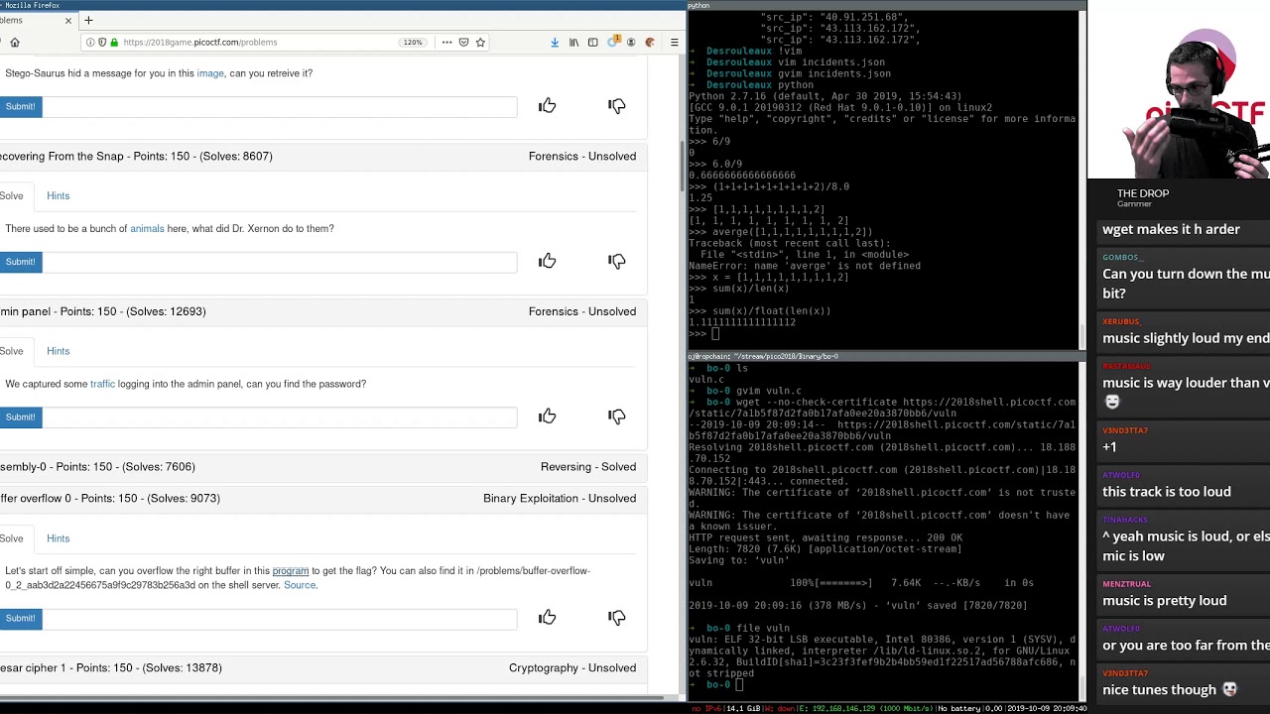Image resolution: width=1270 pixels, height=714 pixels.
Task: Open tracking protection shield in address bar
Action: pyautogui.click(x=102, y=43)
